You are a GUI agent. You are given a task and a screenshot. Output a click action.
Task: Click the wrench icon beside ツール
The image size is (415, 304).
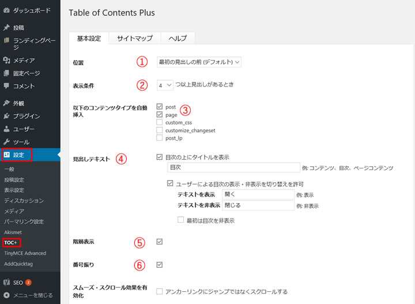pos(6,142)
